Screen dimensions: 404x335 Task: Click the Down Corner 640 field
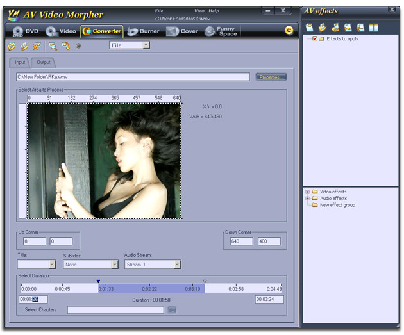click(241, 241)
